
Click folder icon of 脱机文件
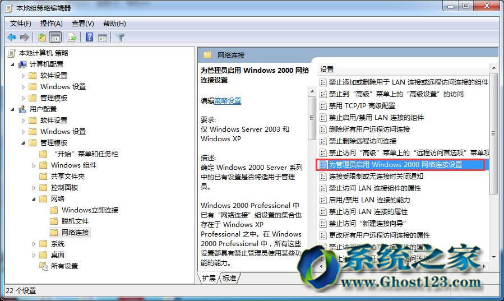pyautogui.click(x=54, y=221)
